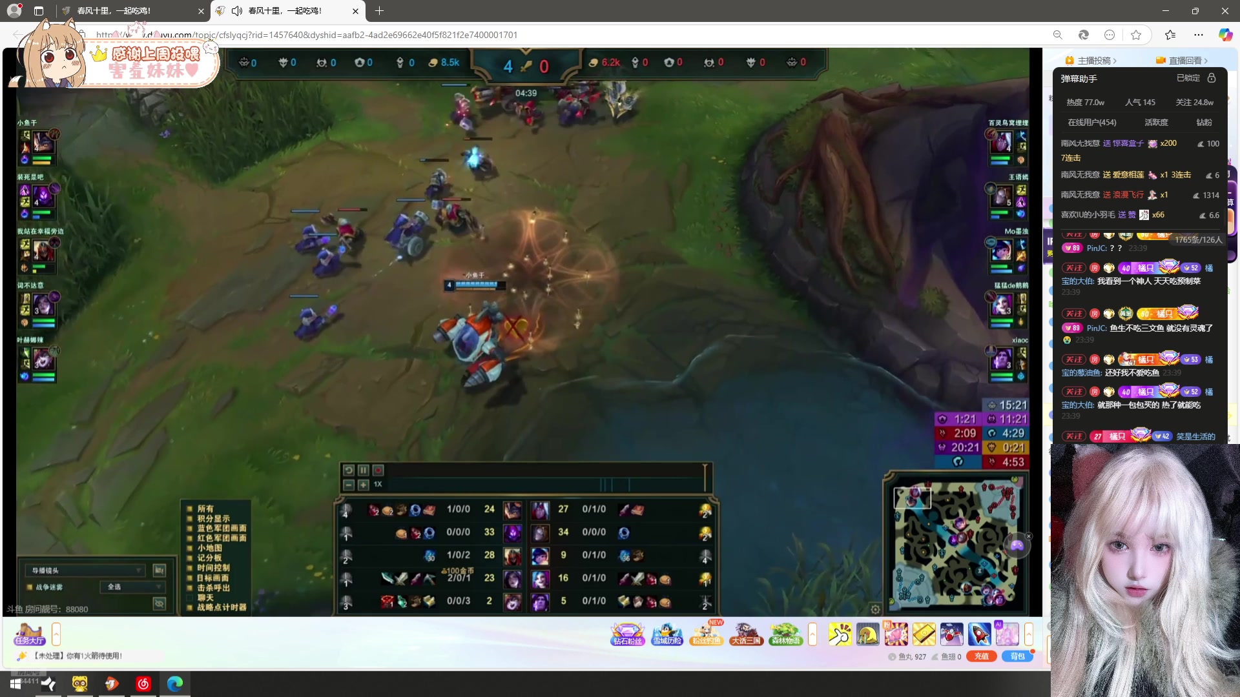Click the 1765条/126人 new messages indicator

coord(1198,240)
